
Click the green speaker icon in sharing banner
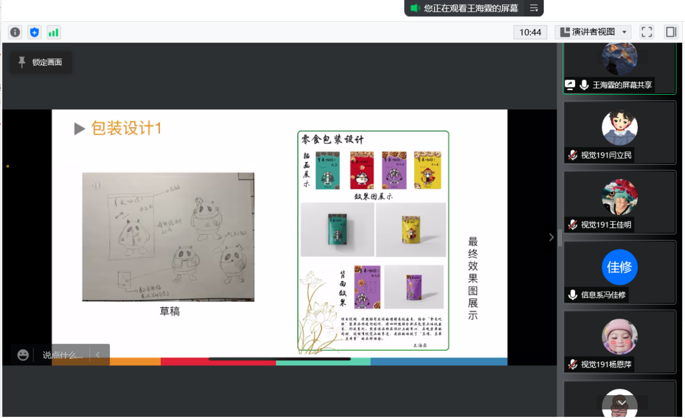(x=415, y=8)
